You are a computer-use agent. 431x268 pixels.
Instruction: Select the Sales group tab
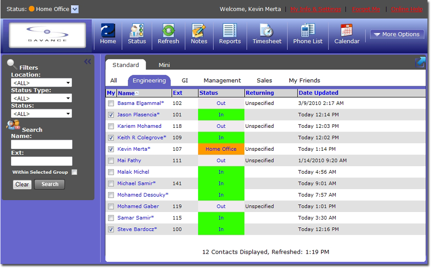[x=264, y=80]
